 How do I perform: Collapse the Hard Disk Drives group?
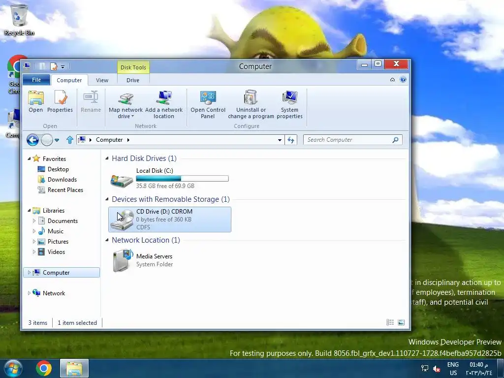click(x=107, y=158)
